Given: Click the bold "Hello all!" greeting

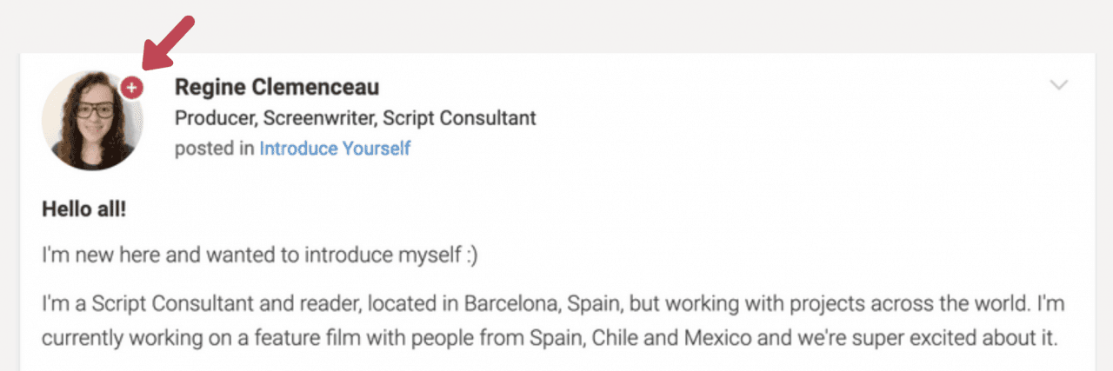Looking at the screenshot, I should [x=83, y=210].
